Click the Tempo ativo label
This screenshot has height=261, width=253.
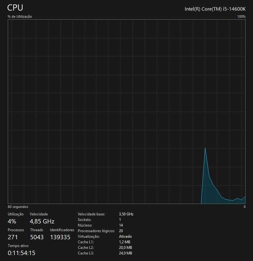click(18, 246)
